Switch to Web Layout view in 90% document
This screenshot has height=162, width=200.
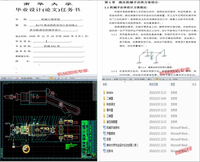163,79
